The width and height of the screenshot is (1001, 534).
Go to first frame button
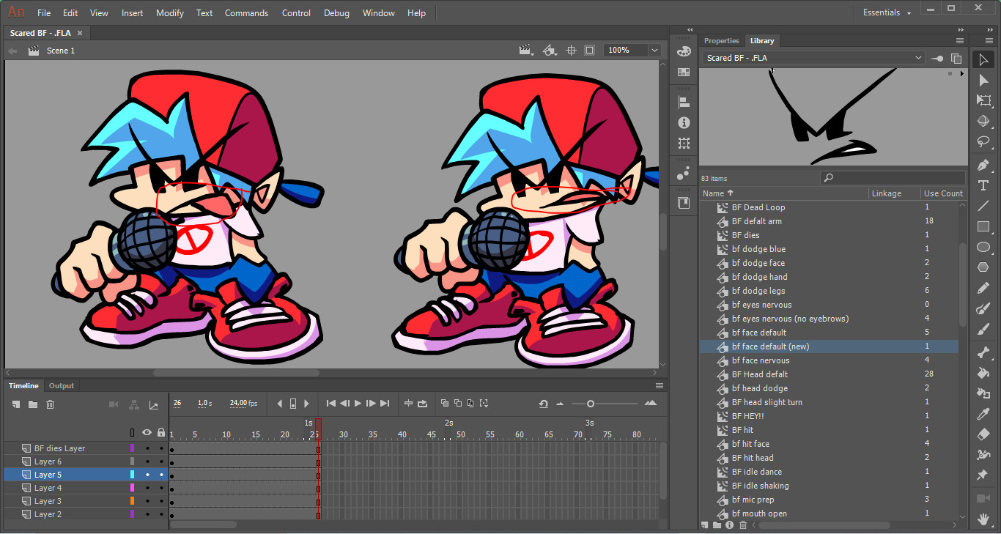(330, 404)
